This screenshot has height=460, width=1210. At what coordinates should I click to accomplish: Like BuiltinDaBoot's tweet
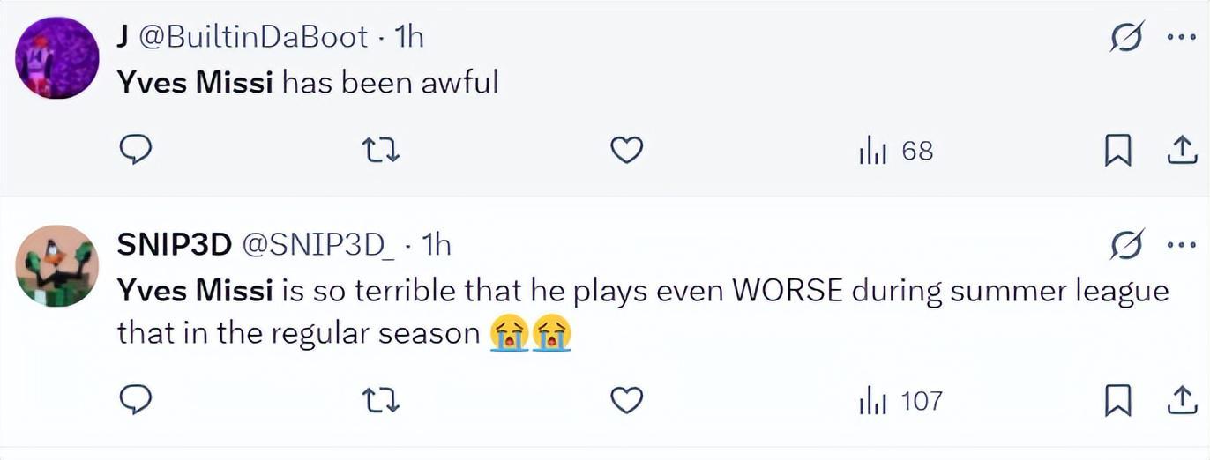pos(626,151)
